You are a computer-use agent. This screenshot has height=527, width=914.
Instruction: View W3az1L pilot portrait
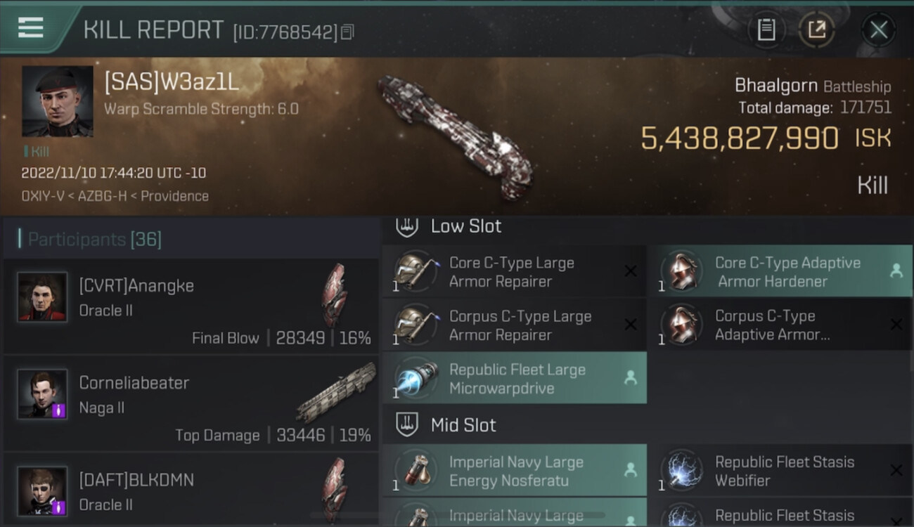click(x=58, y=101)
